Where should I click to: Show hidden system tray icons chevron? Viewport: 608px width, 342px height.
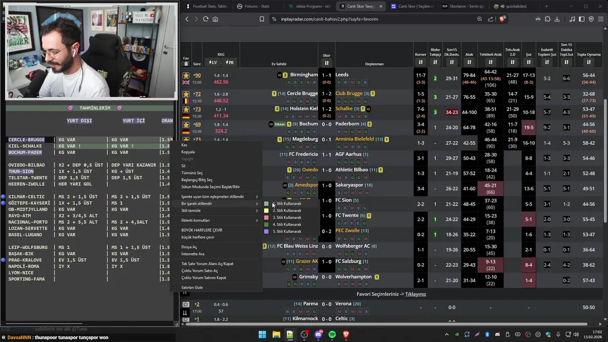click(x=446, y=334)
